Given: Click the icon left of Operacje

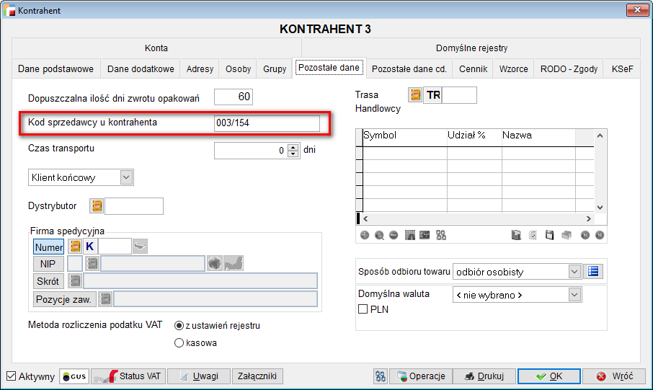Looking at the screenshot, I should click(381, 376).
